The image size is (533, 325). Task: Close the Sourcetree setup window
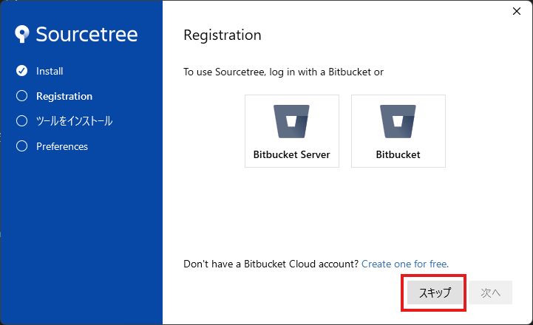coord(516,11)
